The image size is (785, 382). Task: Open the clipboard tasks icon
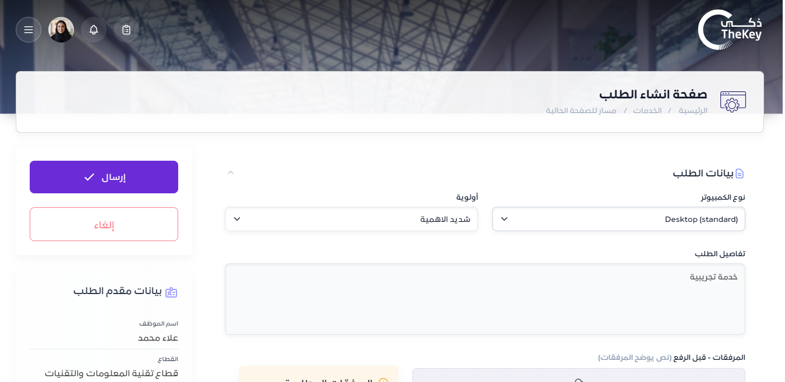pos(126,30)
